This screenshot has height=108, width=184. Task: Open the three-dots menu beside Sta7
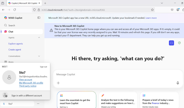pos(38,104)
